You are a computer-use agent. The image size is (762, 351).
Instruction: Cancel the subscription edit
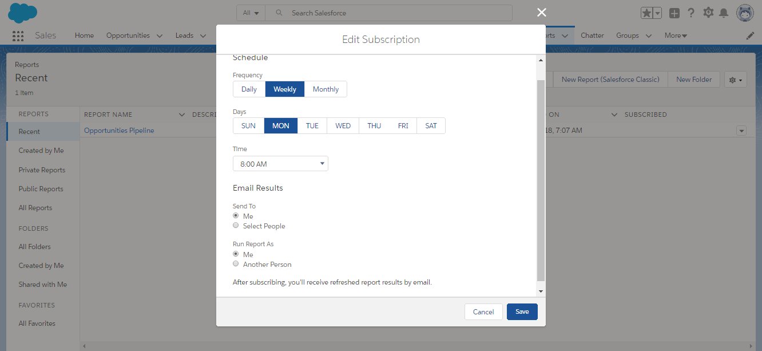click(x=483, y=311)
